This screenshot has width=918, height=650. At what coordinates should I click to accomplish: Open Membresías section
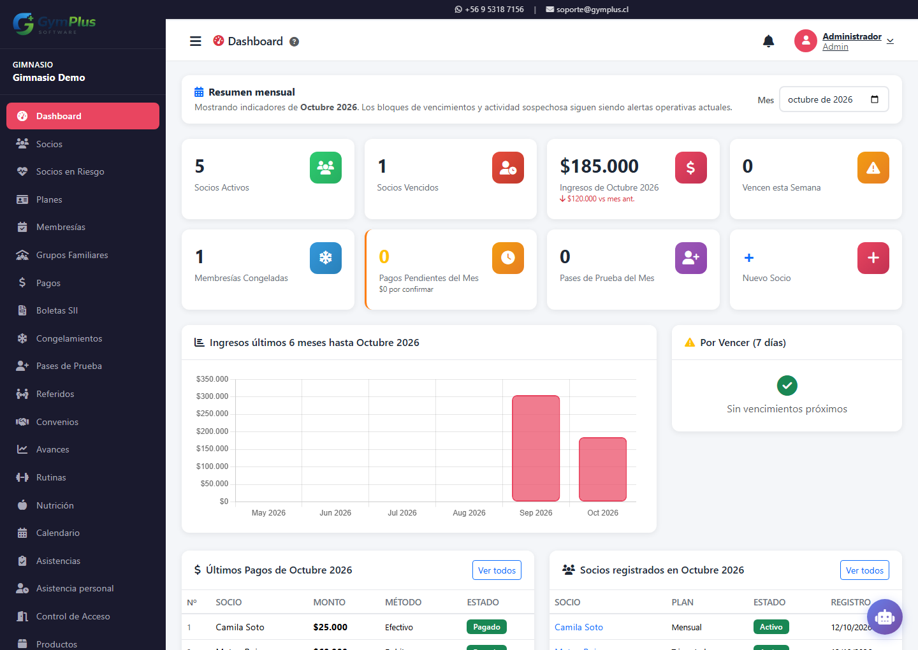83,227
